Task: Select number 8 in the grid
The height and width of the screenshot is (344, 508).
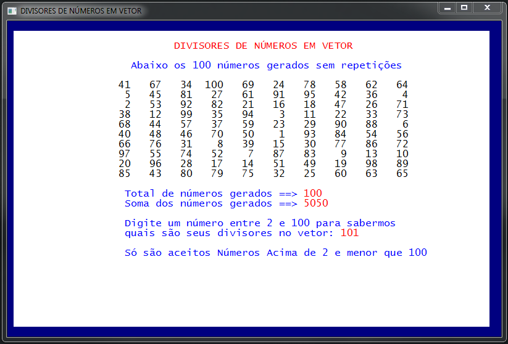Action: [220, 144]
